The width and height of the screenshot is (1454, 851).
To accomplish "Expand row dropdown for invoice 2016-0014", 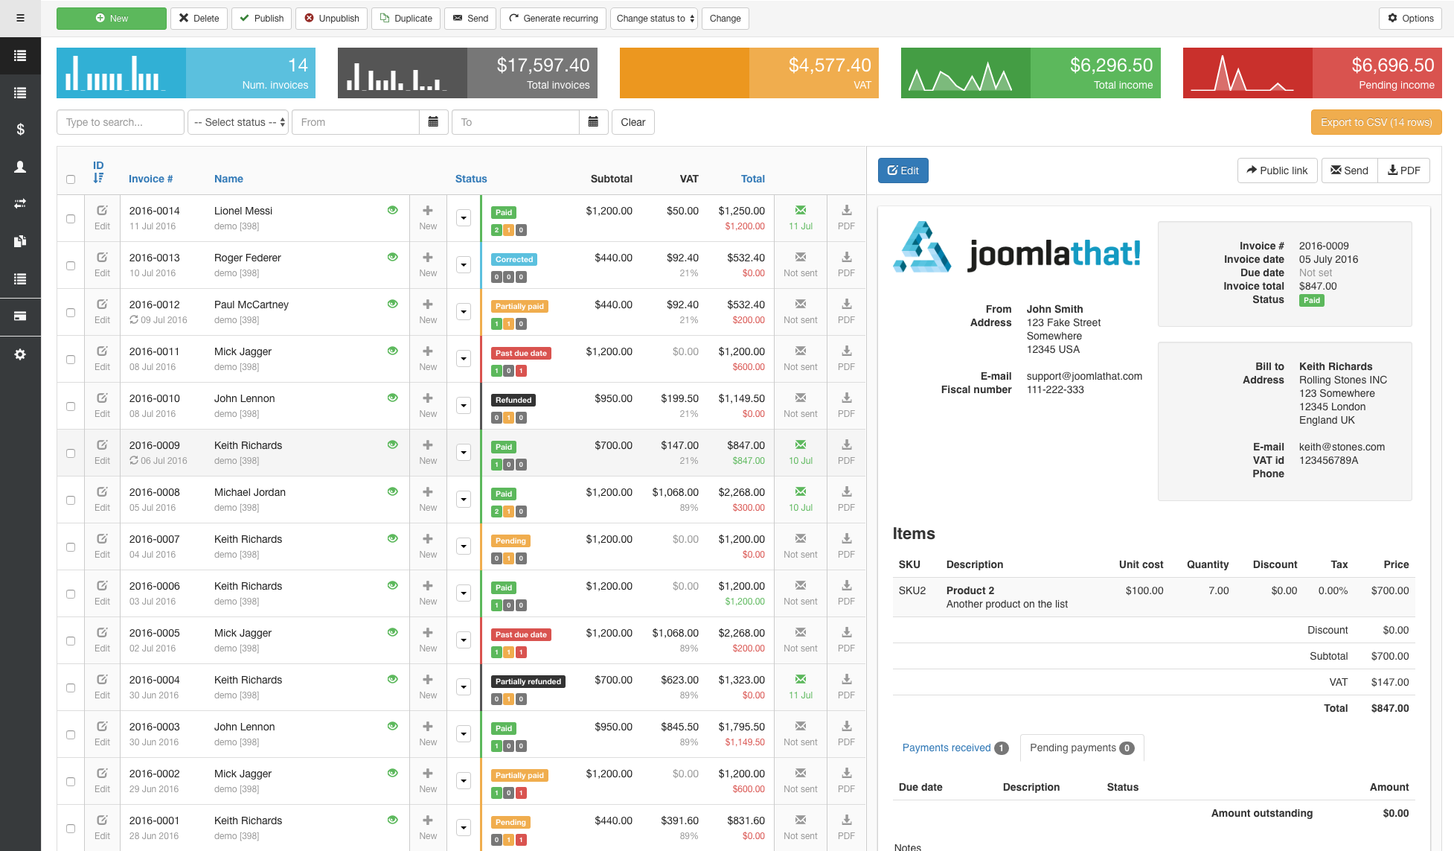I will [x=464, y=218].
